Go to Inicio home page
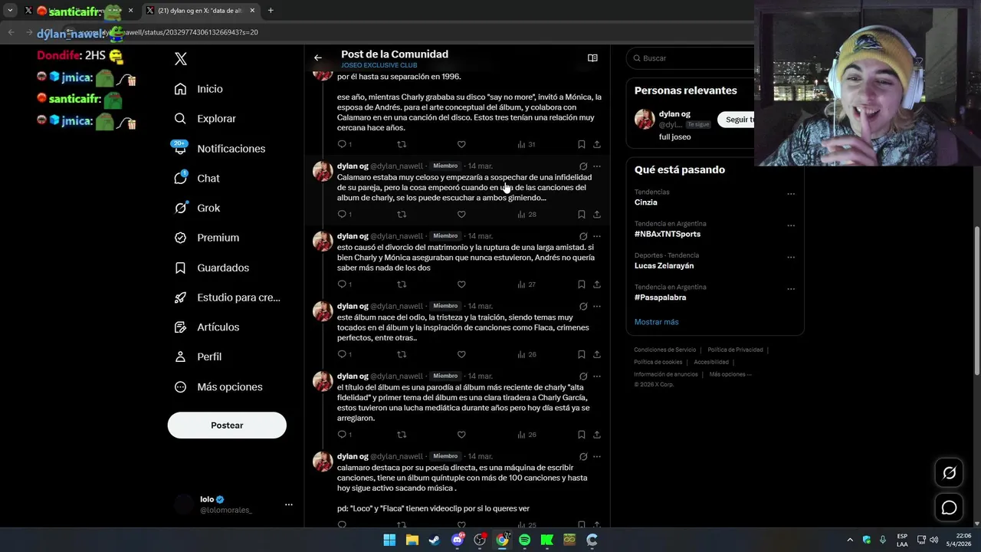 point(198,89)
